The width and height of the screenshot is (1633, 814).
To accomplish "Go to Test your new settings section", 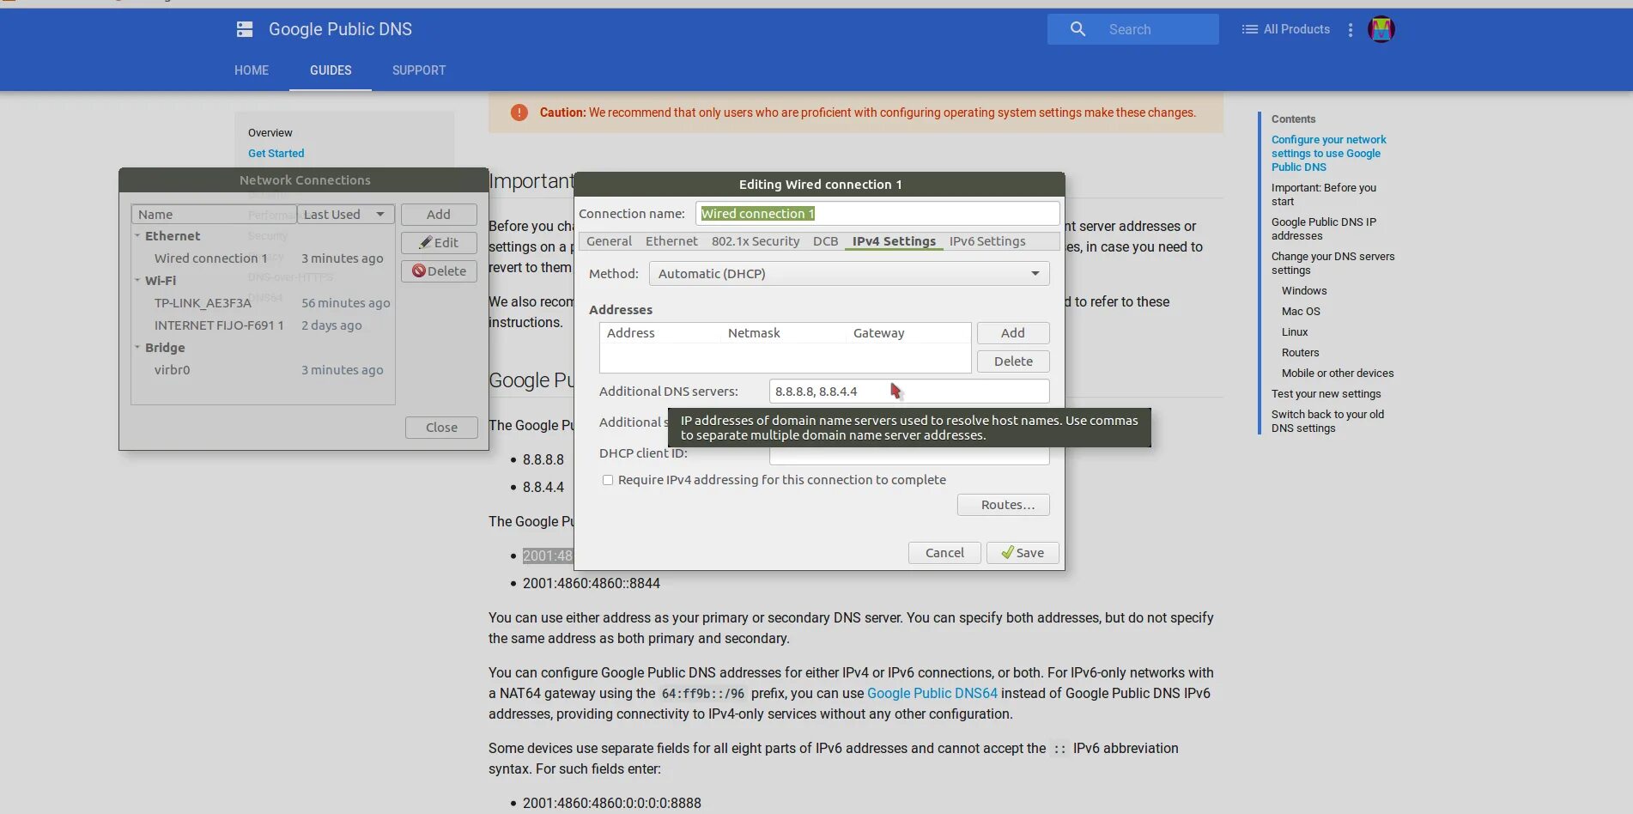I will [1326, 394].
